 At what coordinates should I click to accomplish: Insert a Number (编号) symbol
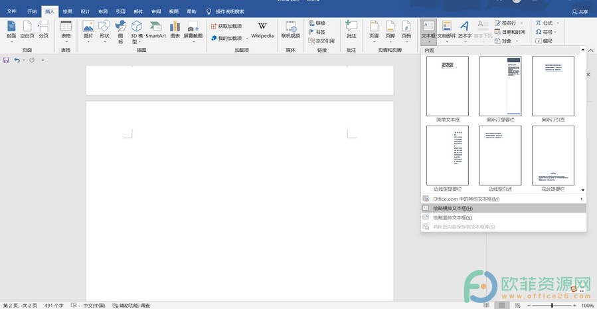coord(544,41)
